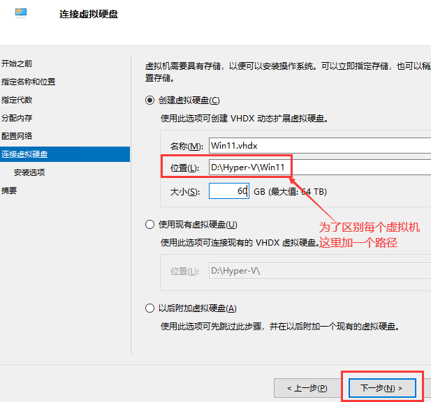Open the 指定名称和位置 step in sidebar
Screen dimensions: 431x402
[28, 82]
